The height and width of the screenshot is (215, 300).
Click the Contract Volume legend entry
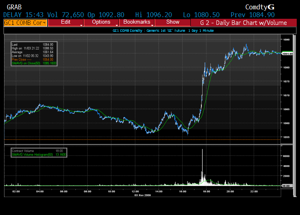pyautogui.click(x=22, y=151)
